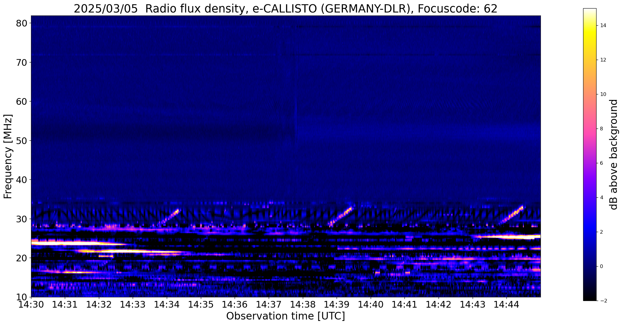The width and height of the screenshot is (623, 325).
Task: Click the 14:42 time tick label
Action: (x=439, y=304)
